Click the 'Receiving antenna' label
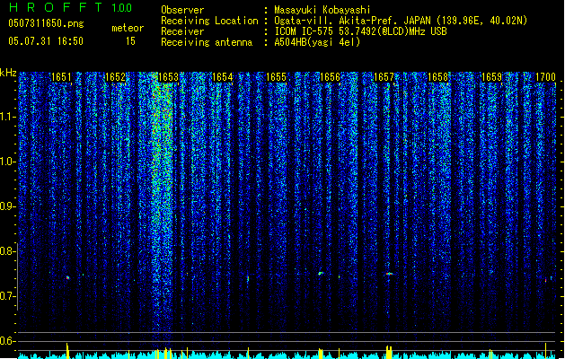This screenshot has height=359, width=565. click(x=207, y=42)
